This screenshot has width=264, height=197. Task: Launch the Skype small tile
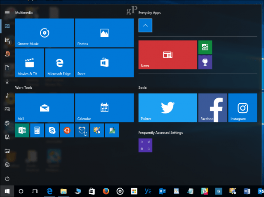click(x=52, y=131)
